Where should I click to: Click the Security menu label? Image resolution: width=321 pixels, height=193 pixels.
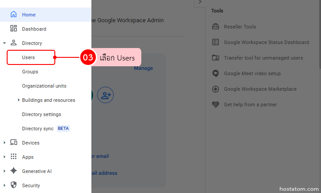click(31, 185)
